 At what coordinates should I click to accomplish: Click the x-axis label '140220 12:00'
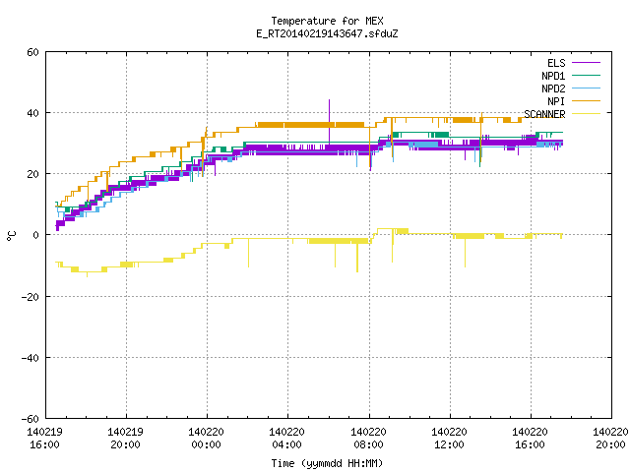[449, 439]
